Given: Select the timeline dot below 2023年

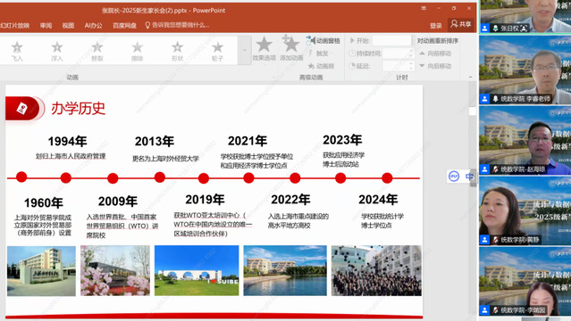Looking at the screenshot, I should (340, 177).
